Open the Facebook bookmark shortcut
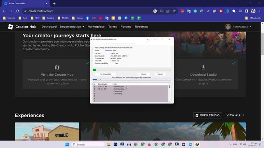This screenshot has width=264, height=148. pos(87,18)
